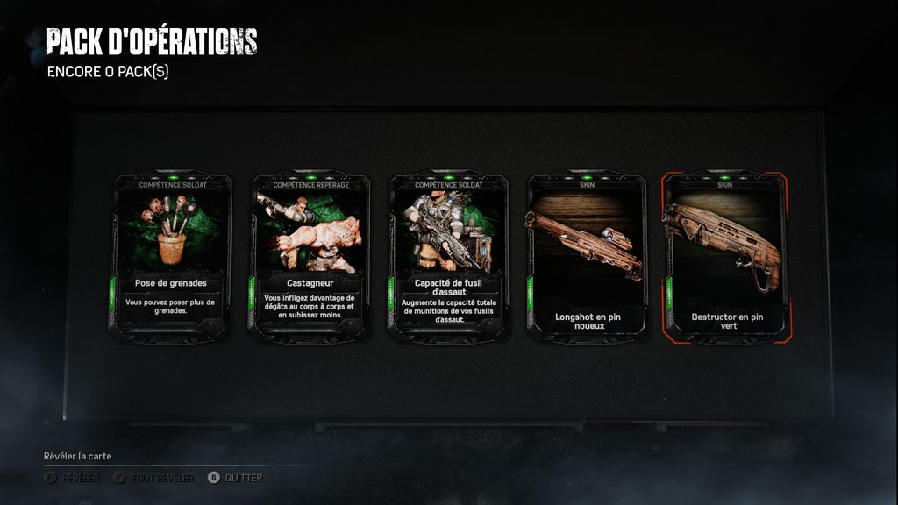Choose the Capacité de fusil d'assaut card

pos(448,257)
